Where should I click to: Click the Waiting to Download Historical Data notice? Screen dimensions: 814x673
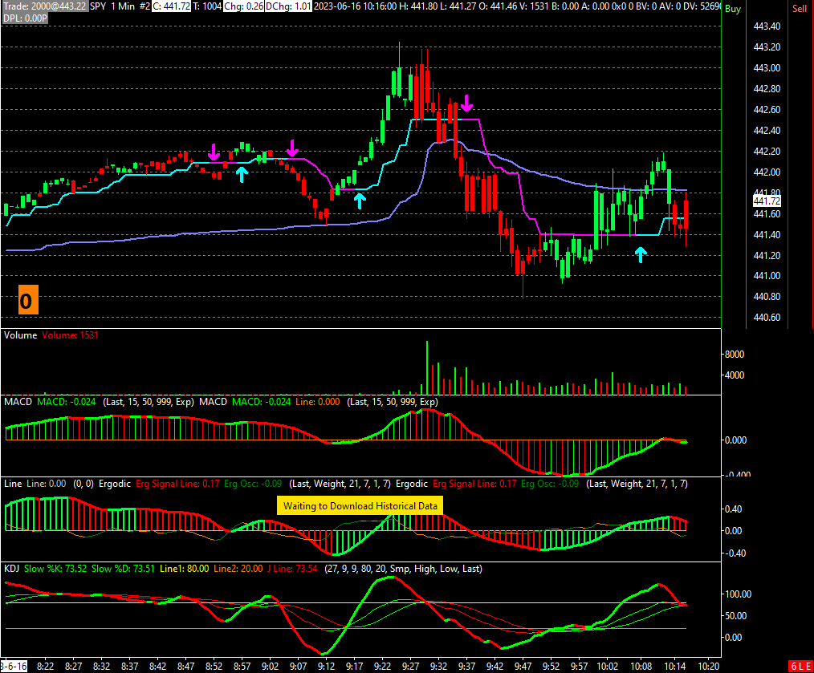point(360,506)
